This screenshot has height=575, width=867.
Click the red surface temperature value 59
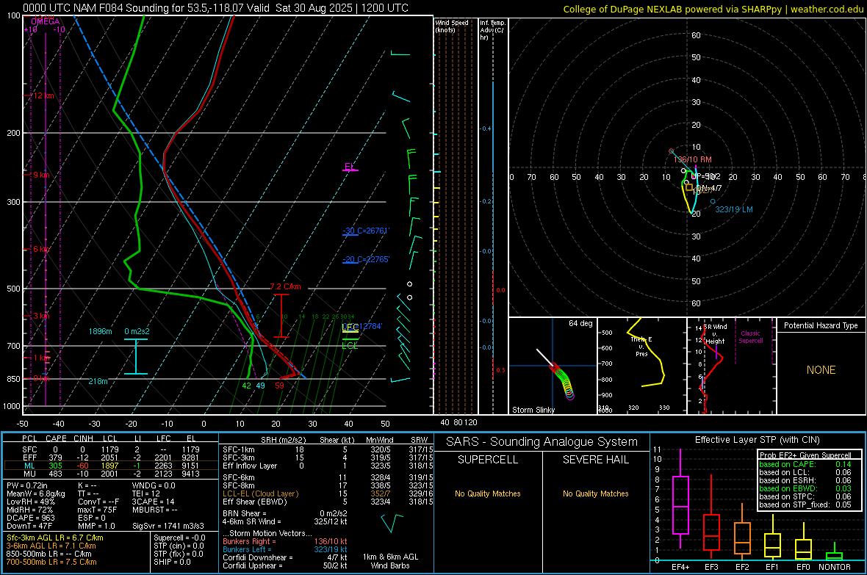tap(279, 386)
